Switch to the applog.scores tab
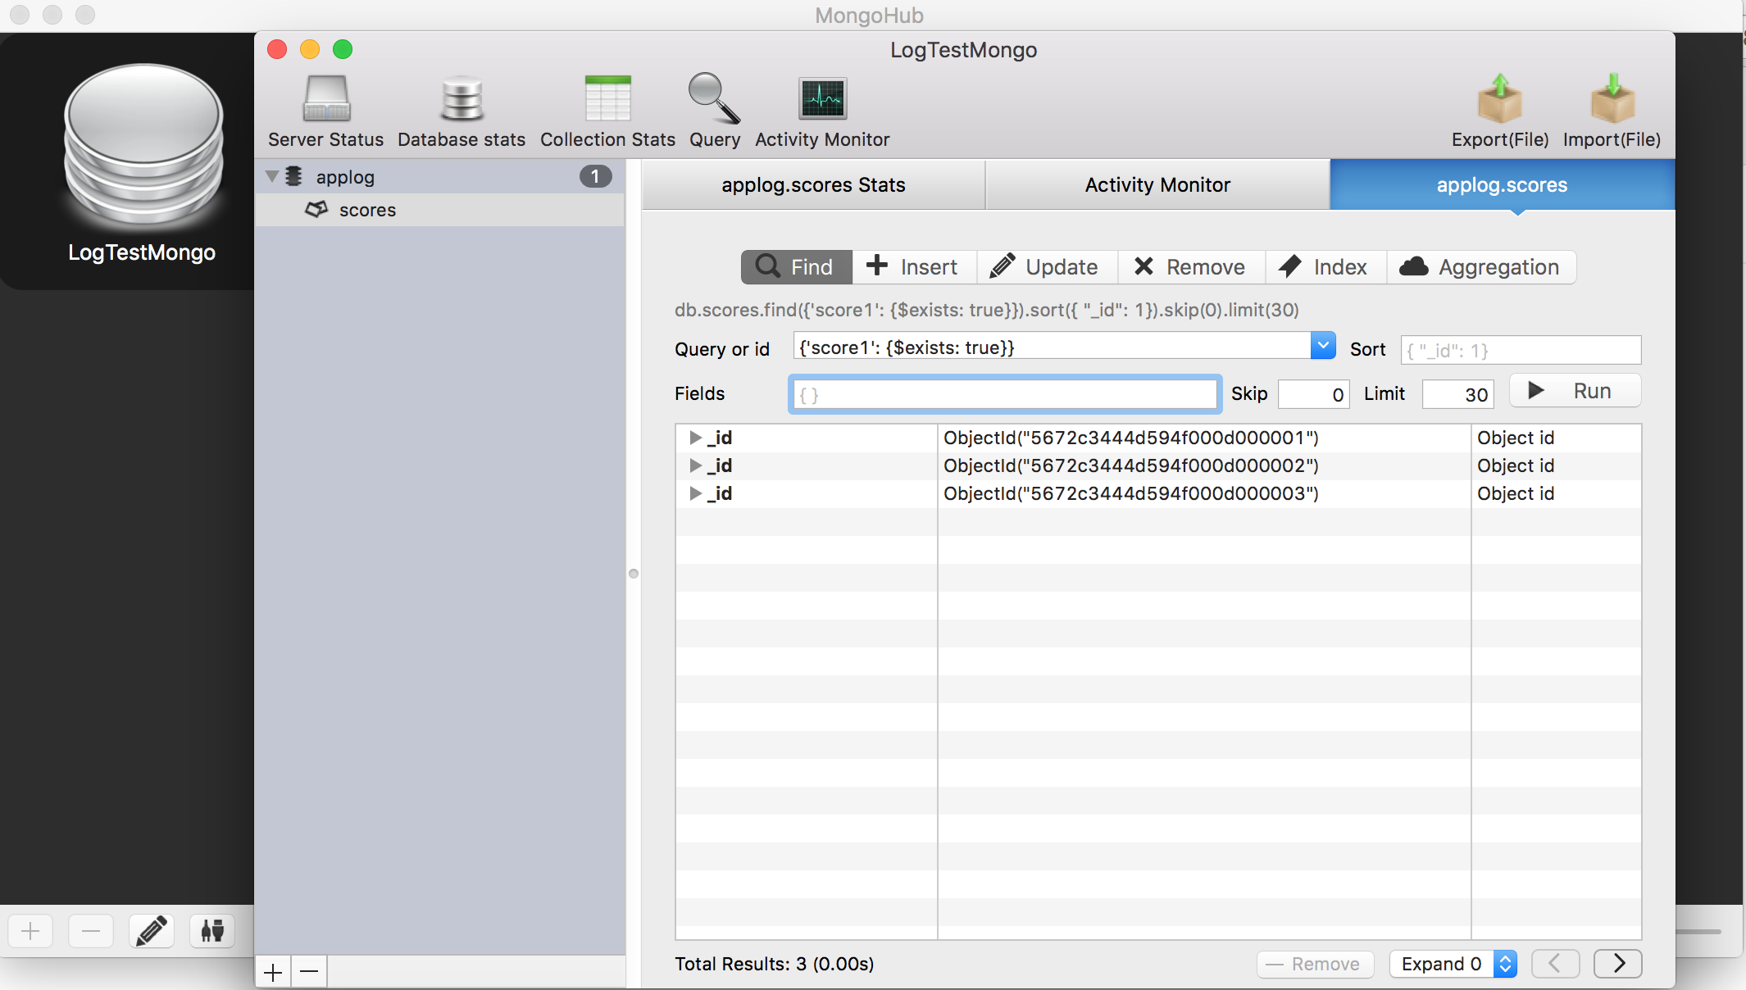This screenshot has width=1746, height=990. (1502, 184)
